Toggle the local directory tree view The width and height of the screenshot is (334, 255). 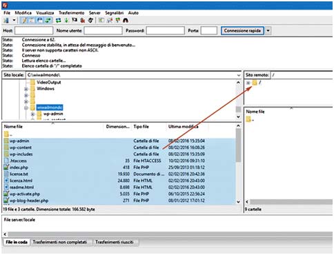(x=32, y=21)
